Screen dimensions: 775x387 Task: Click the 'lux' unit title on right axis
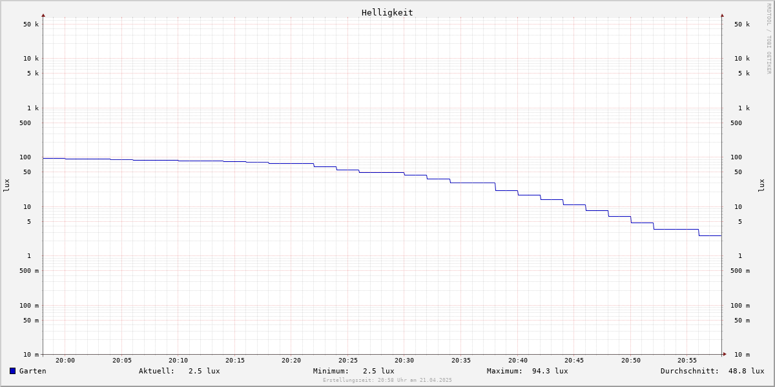coord(761,186)
